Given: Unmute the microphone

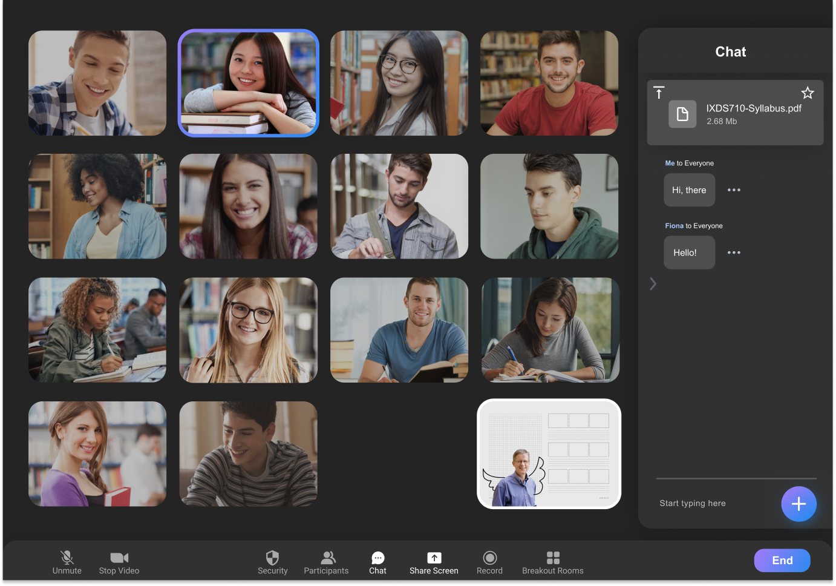Looking at the screenshot, I should [x=67, y=558].
